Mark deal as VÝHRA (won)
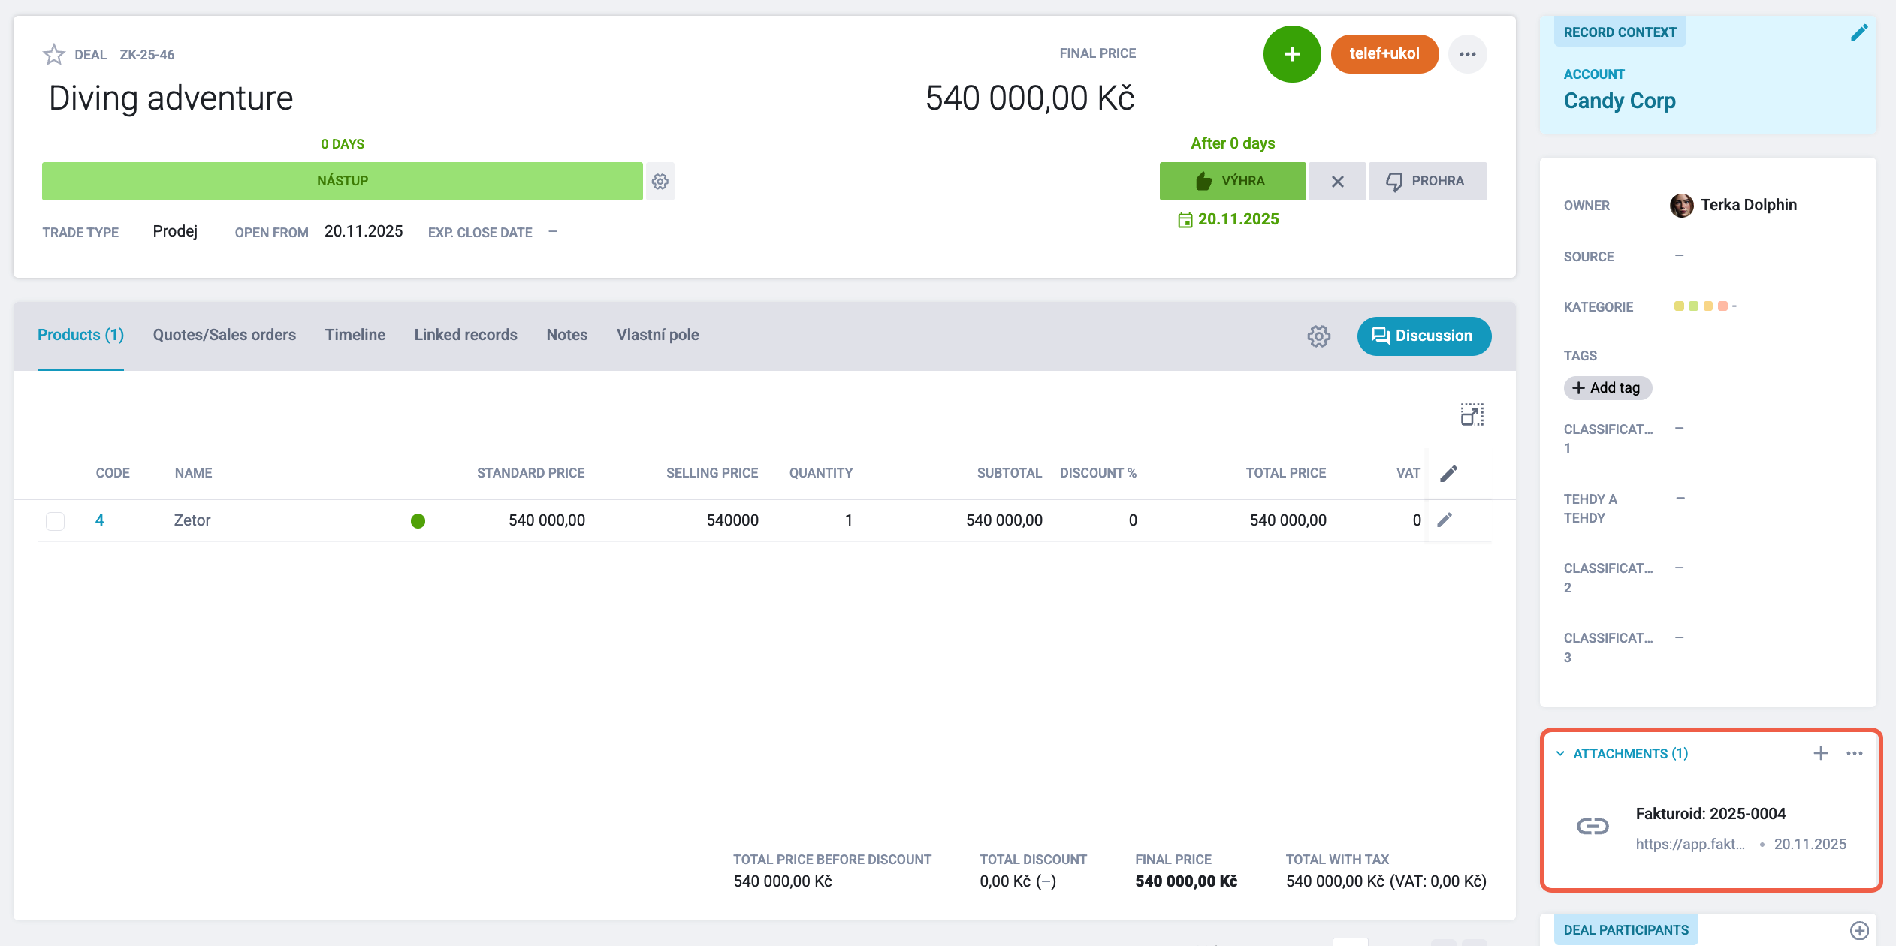The image size is (1896, 946). [x=1233, y=182]
